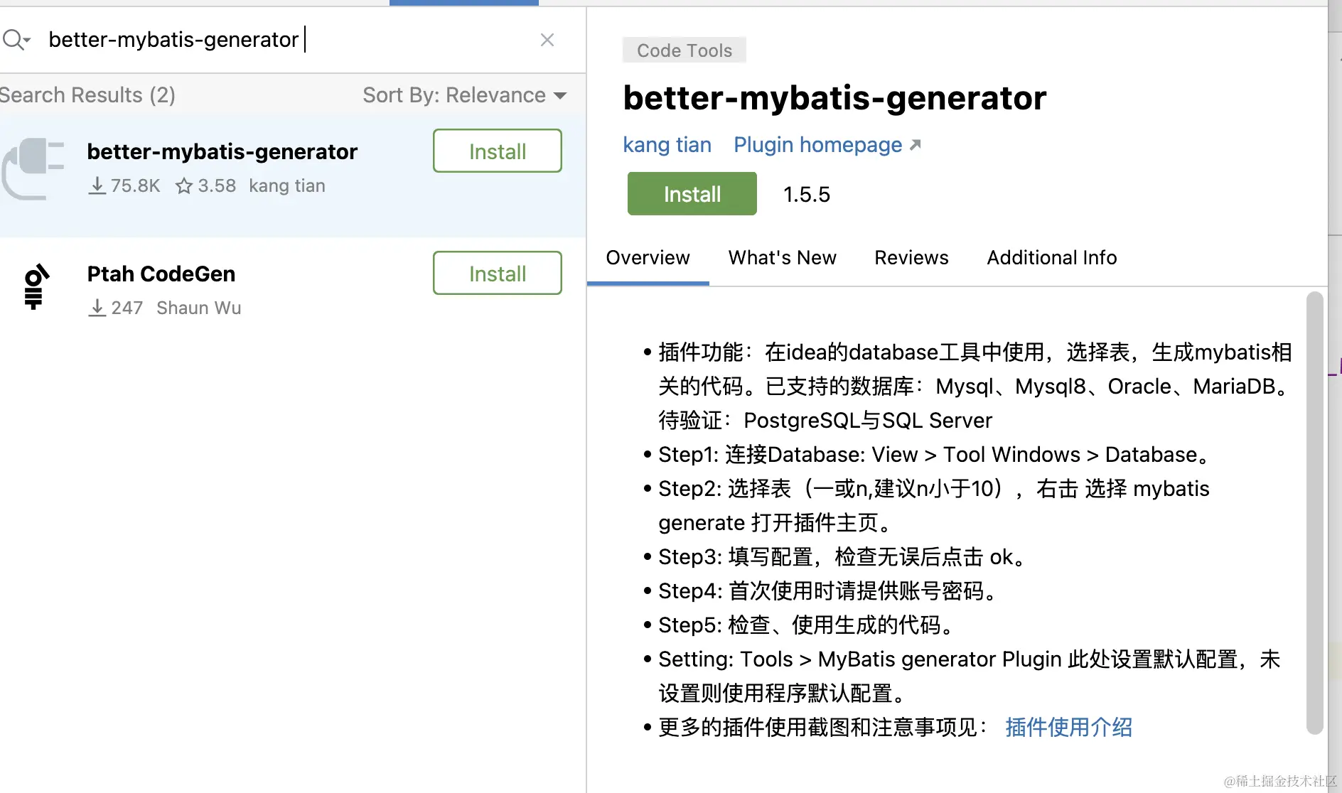Viewport: 1342px width, 793px height.
Task: Click the Plugin homepage external arrow icon
Action: (x=916, y=145)
